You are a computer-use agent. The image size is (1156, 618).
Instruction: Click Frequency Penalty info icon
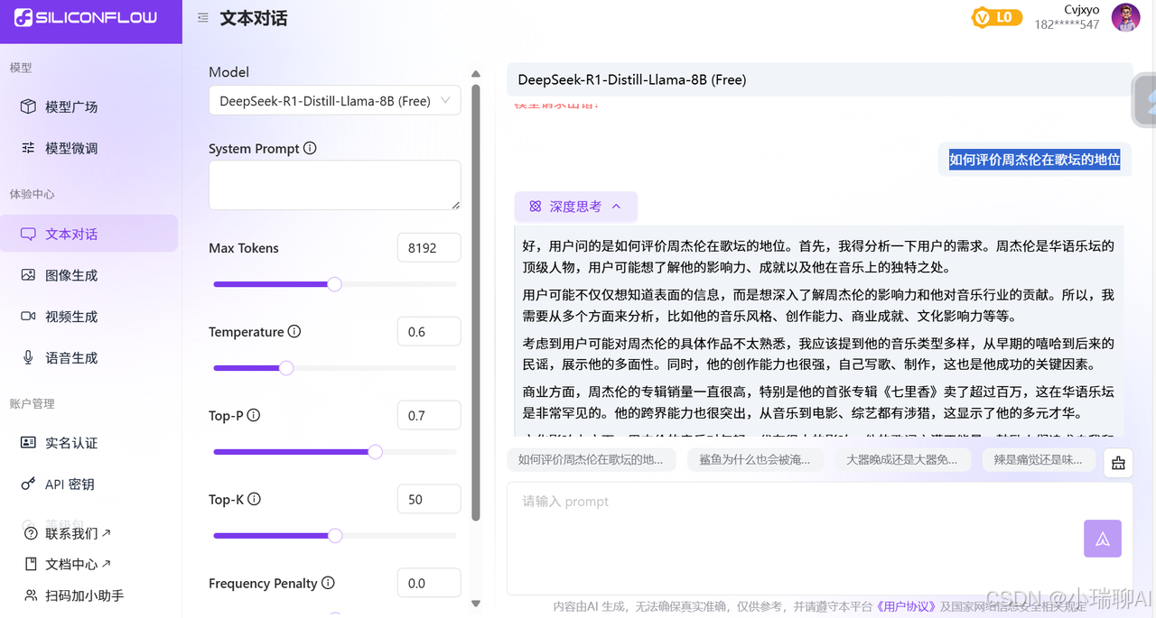(328, 583)
